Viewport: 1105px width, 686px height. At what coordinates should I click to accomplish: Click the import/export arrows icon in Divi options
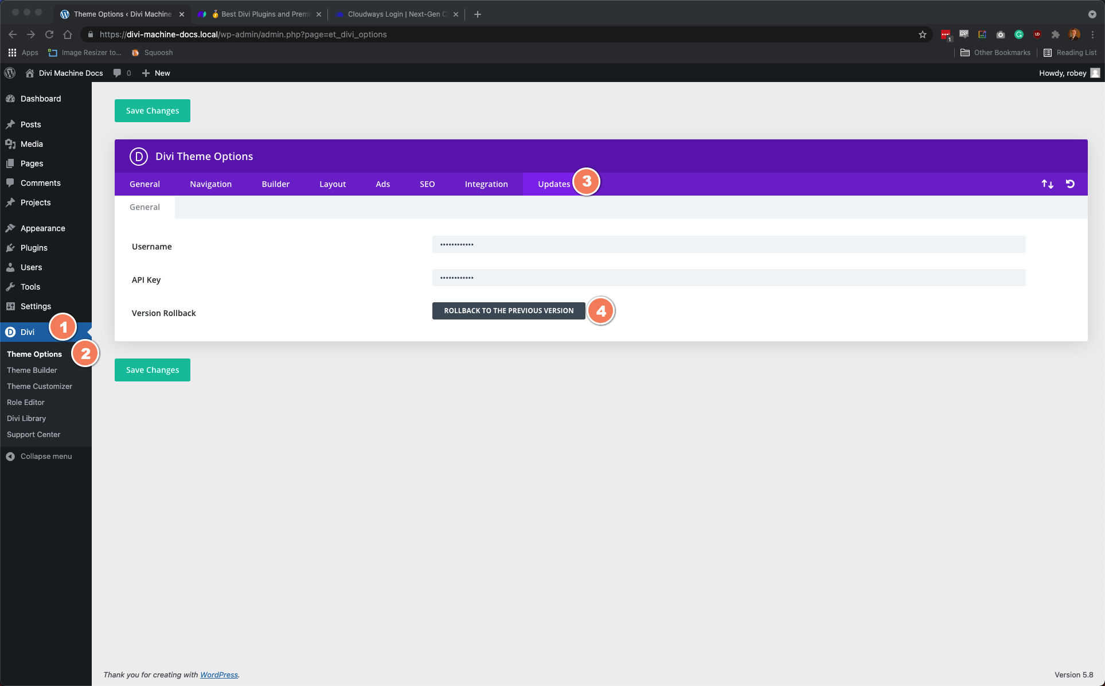(1047, 184)
